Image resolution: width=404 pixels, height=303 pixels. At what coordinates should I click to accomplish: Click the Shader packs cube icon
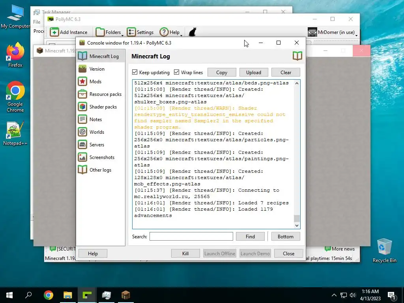(x=82, y=107)
